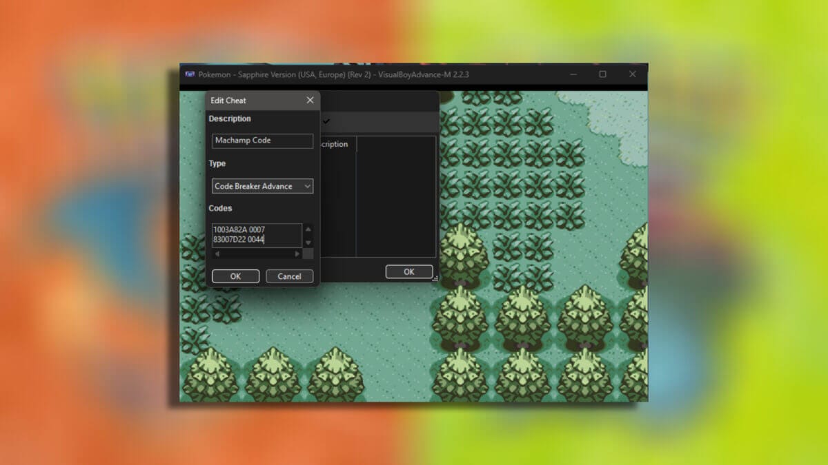Image resolution: width=828 pixels, height=465 pixels.
Task: Close the VisualBoyAdvance-M main window
Action: 632,74
